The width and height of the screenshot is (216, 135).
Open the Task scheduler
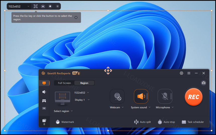pyautogui.click(x=193, y=122)
